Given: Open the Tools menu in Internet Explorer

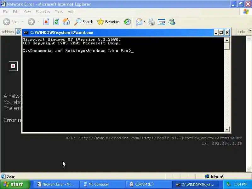Looking at the screenshot, I should (x=59, y=12).
